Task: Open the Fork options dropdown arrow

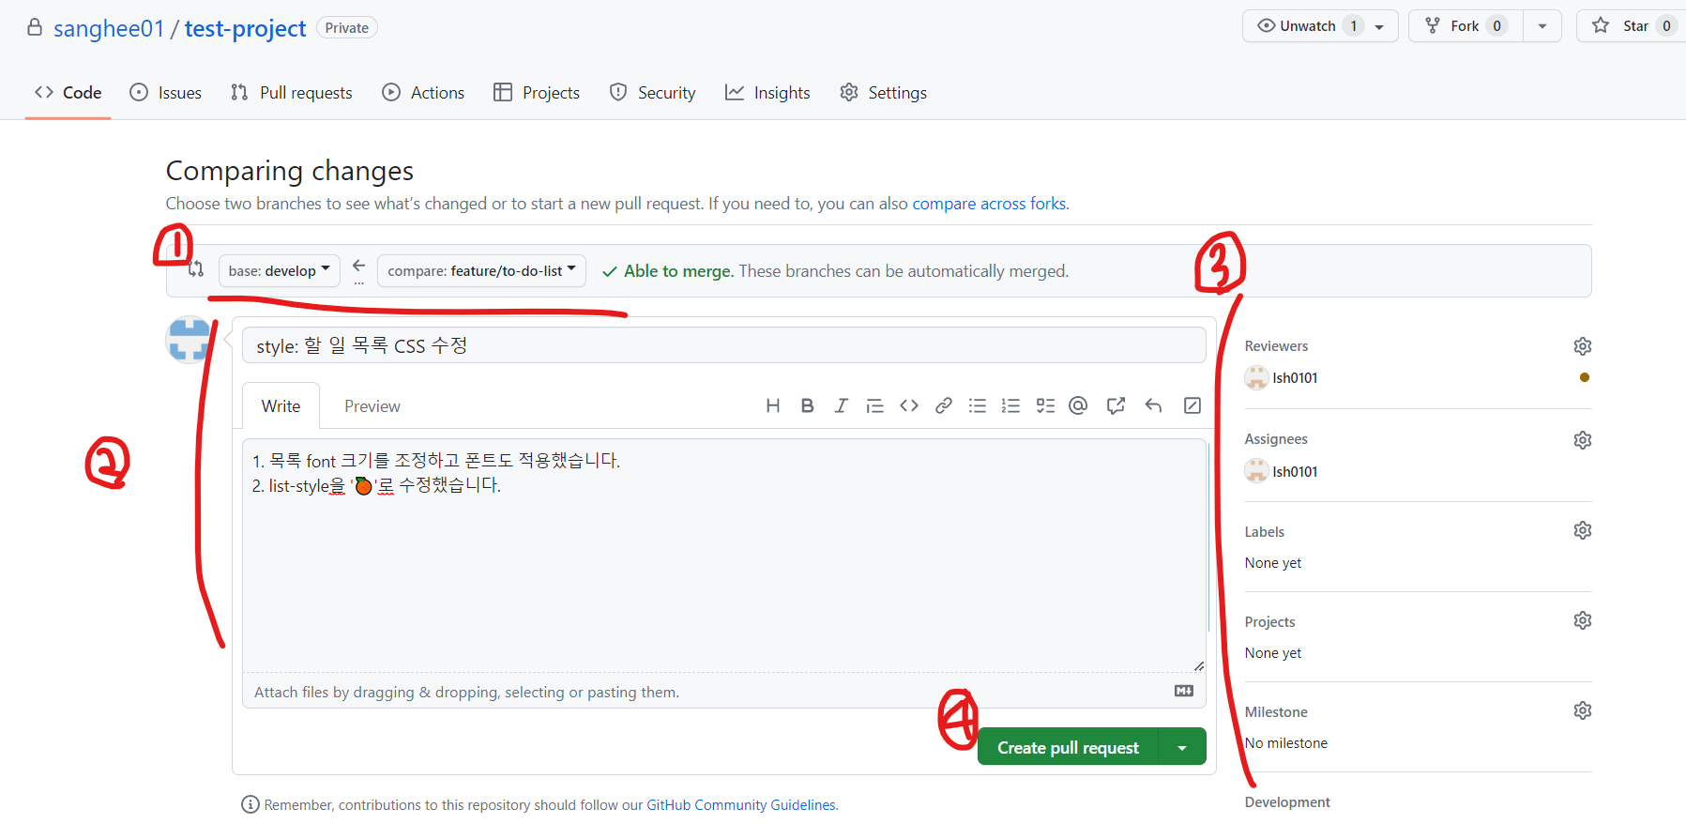Action: (1542, 26)
